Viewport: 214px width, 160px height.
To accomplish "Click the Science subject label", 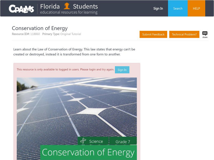I will coord(96,141).
